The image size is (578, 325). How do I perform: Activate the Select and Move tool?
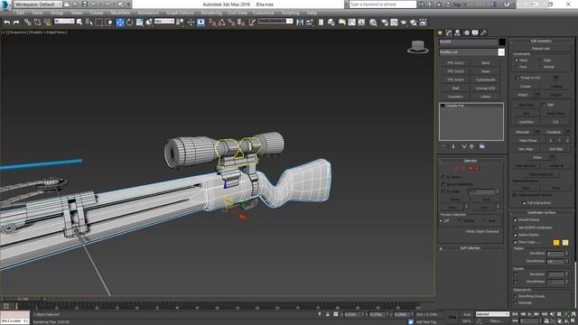120,23
